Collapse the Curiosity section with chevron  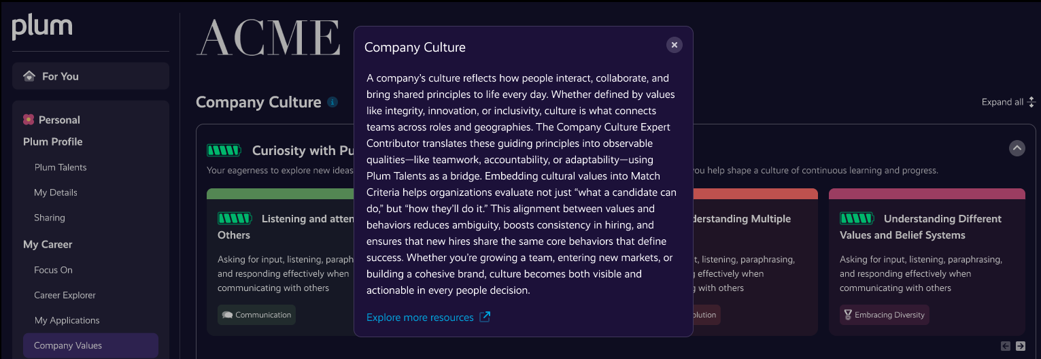point(1017,148)
